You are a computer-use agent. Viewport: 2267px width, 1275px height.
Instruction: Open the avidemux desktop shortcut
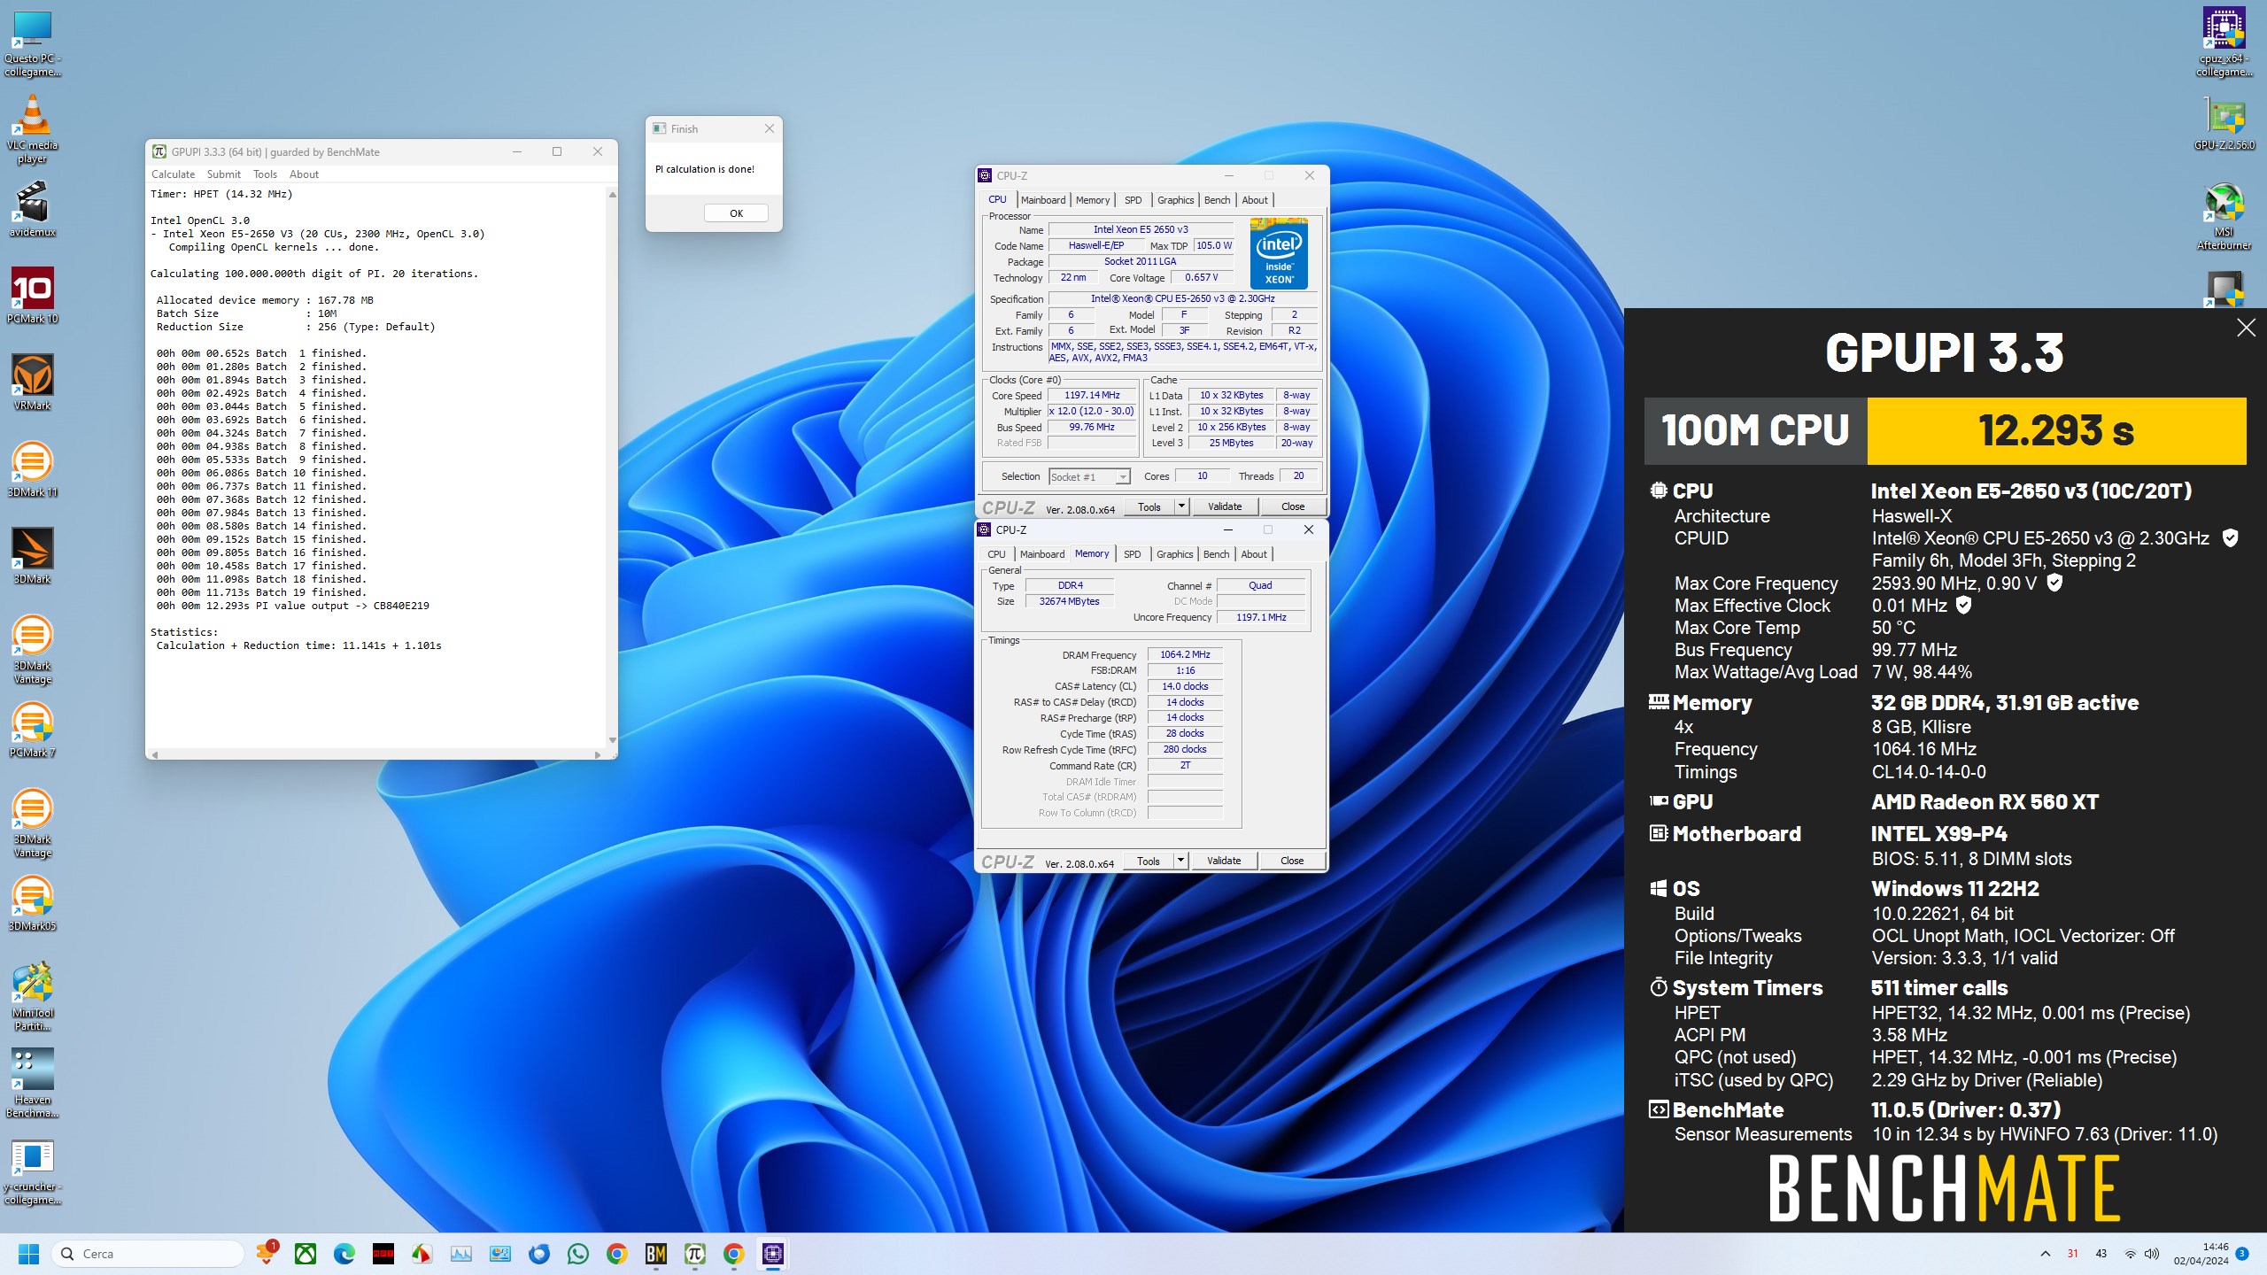pyautogui.click(x=32, y=209)
